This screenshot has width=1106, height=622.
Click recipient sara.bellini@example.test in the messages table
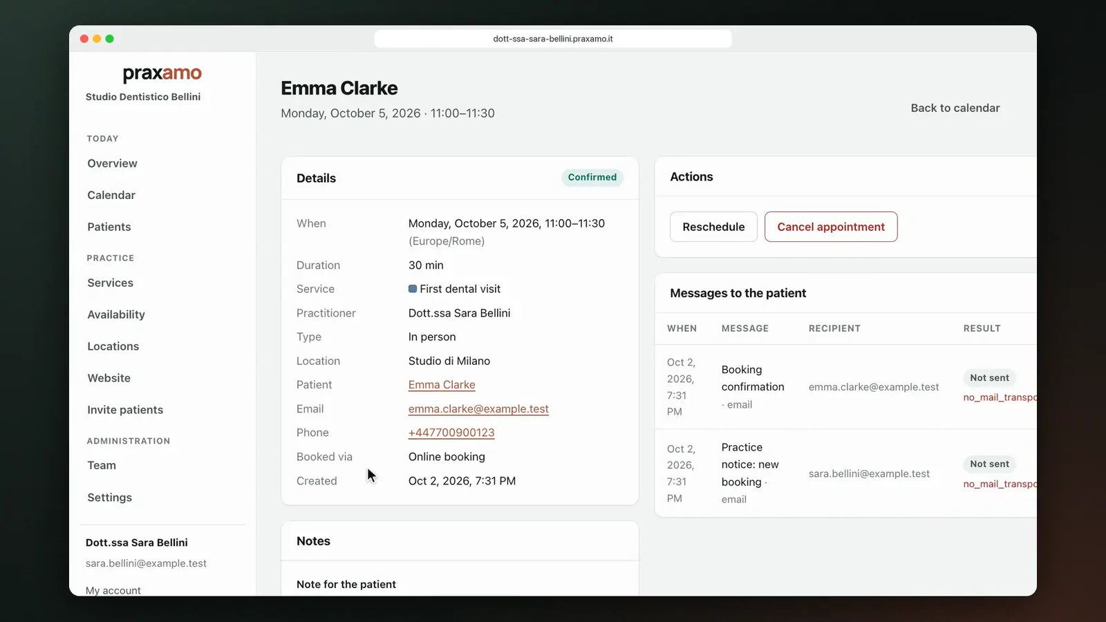(869, 473)
